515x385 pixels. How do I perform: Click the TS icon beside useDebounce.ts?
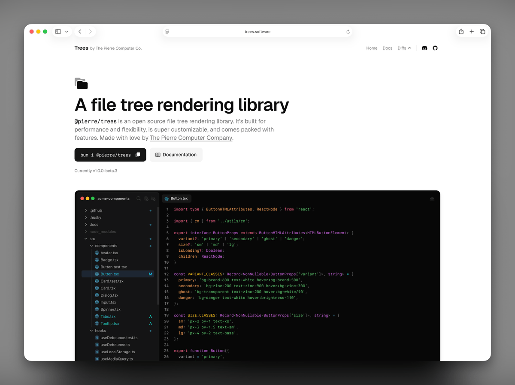click(97, 345)
